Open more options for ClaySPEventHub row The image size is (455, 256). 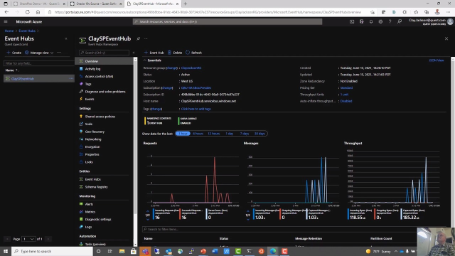coord(71,79)
